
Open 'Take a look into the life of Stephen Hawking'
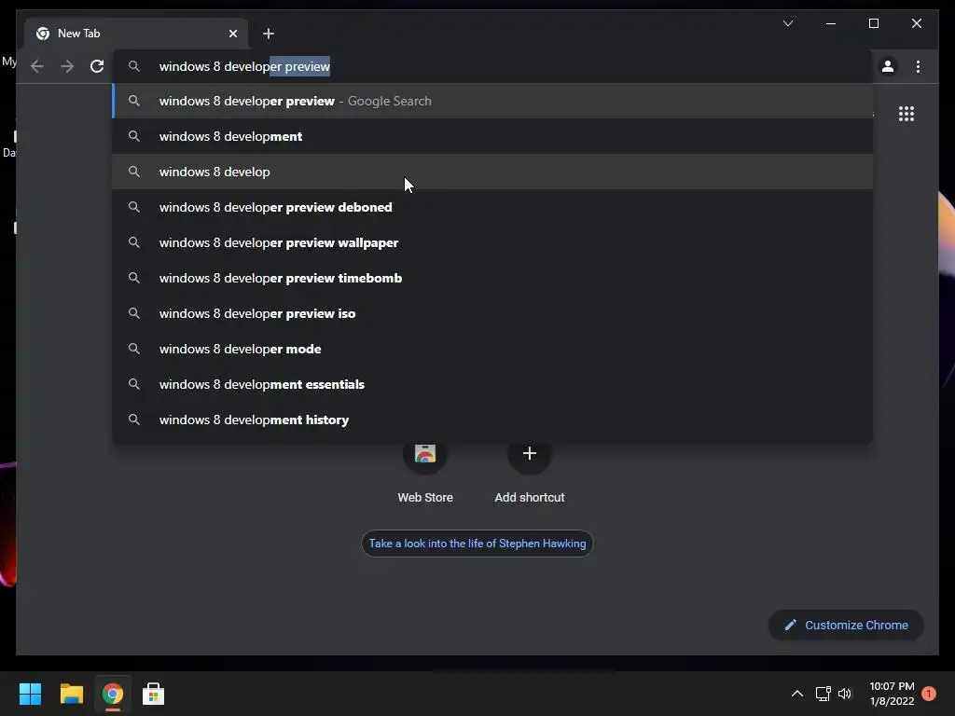pyautogui.click(x=477, y=544)
